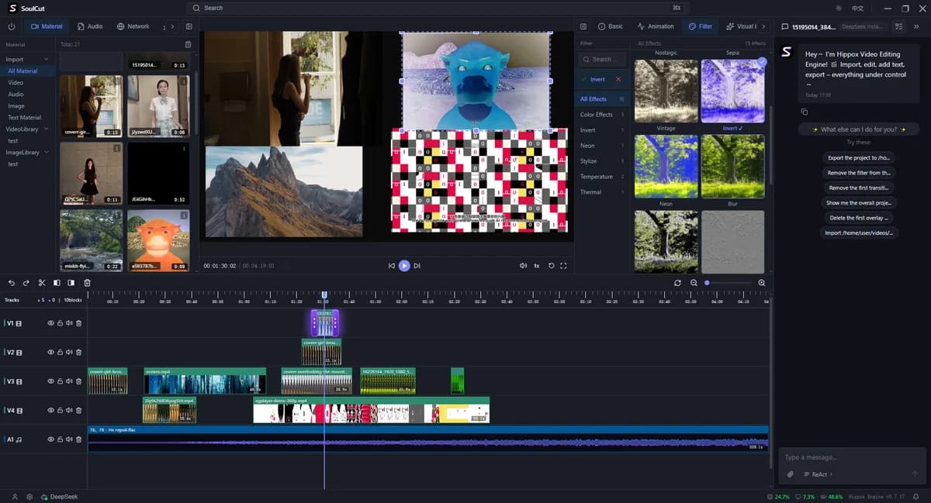Viewport: 931px width, 503px height.
Task: Click 'Delete the first overlay' suggestion
Action: click(858, 218)
